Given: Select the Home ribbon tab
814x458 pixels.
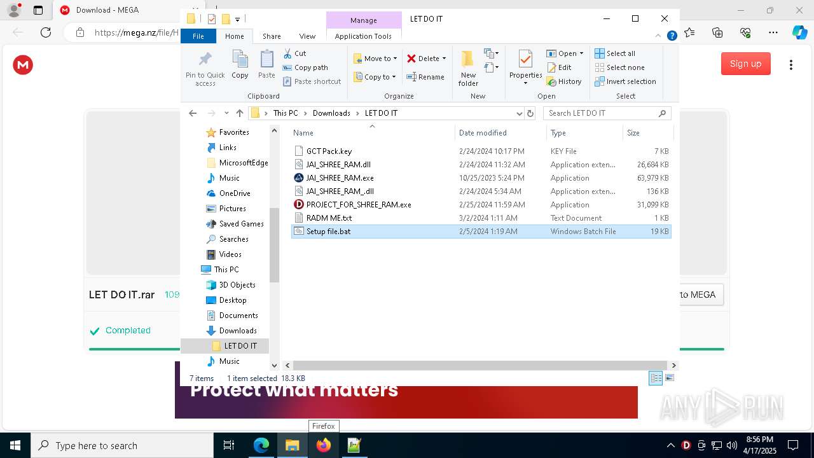Looking at the screenshot, I should [234, 36].
